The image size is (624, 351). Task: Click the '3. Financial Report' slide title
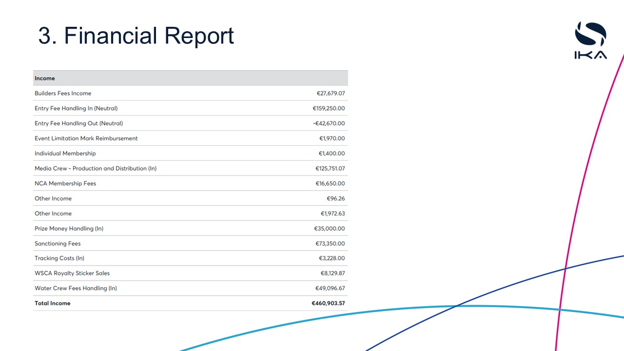pos(136,36)
